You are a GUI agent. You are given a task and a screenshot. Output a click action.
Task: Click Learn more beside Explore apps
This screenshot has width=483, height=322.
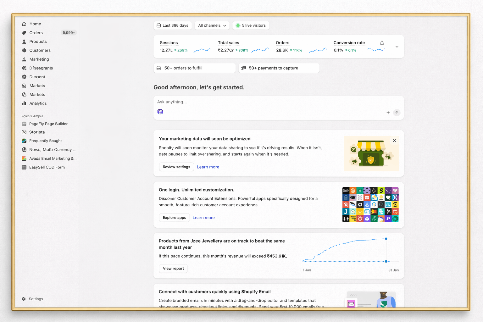203,218
